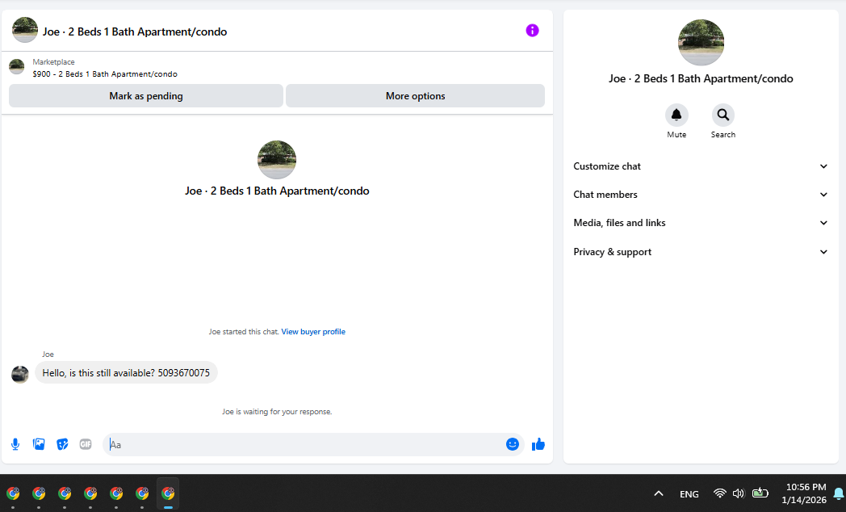Attach a photo using the image icon
This screenshot has width=846, height=512.
click(39, 444)
